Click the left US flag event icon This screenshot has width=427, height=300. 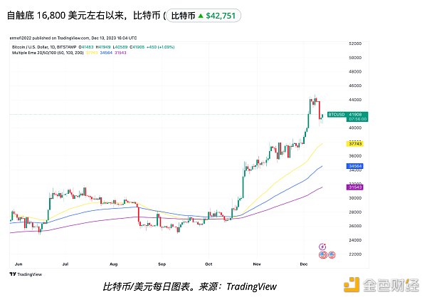tap(323, 254)
